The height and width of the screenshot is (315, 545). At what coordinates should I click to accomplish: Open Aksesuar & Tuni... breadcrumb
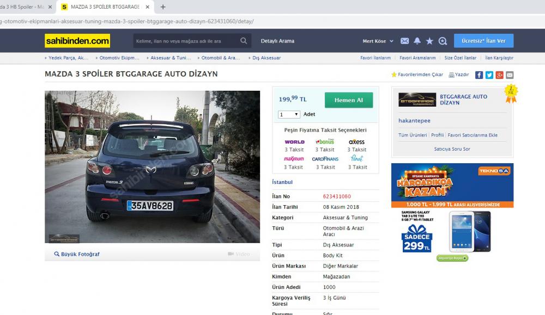(171, 58)
